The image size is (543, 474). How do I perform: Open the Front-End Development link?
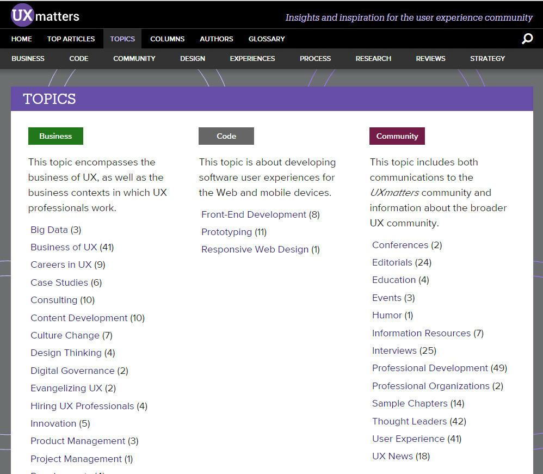254,214
